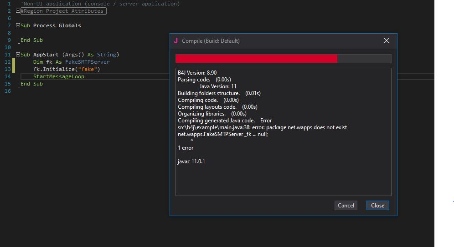Image resolution: width=454 pixels, height=247 pixels.
Task: Click the 'Non-UI application' comment line
Action: pyautogui.click(x=100, y=4)
